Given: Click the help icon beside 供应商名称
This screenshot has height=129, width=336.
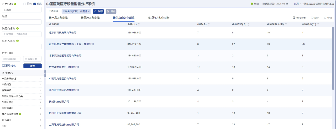Looking at the screenshot, I should [17, 28].
